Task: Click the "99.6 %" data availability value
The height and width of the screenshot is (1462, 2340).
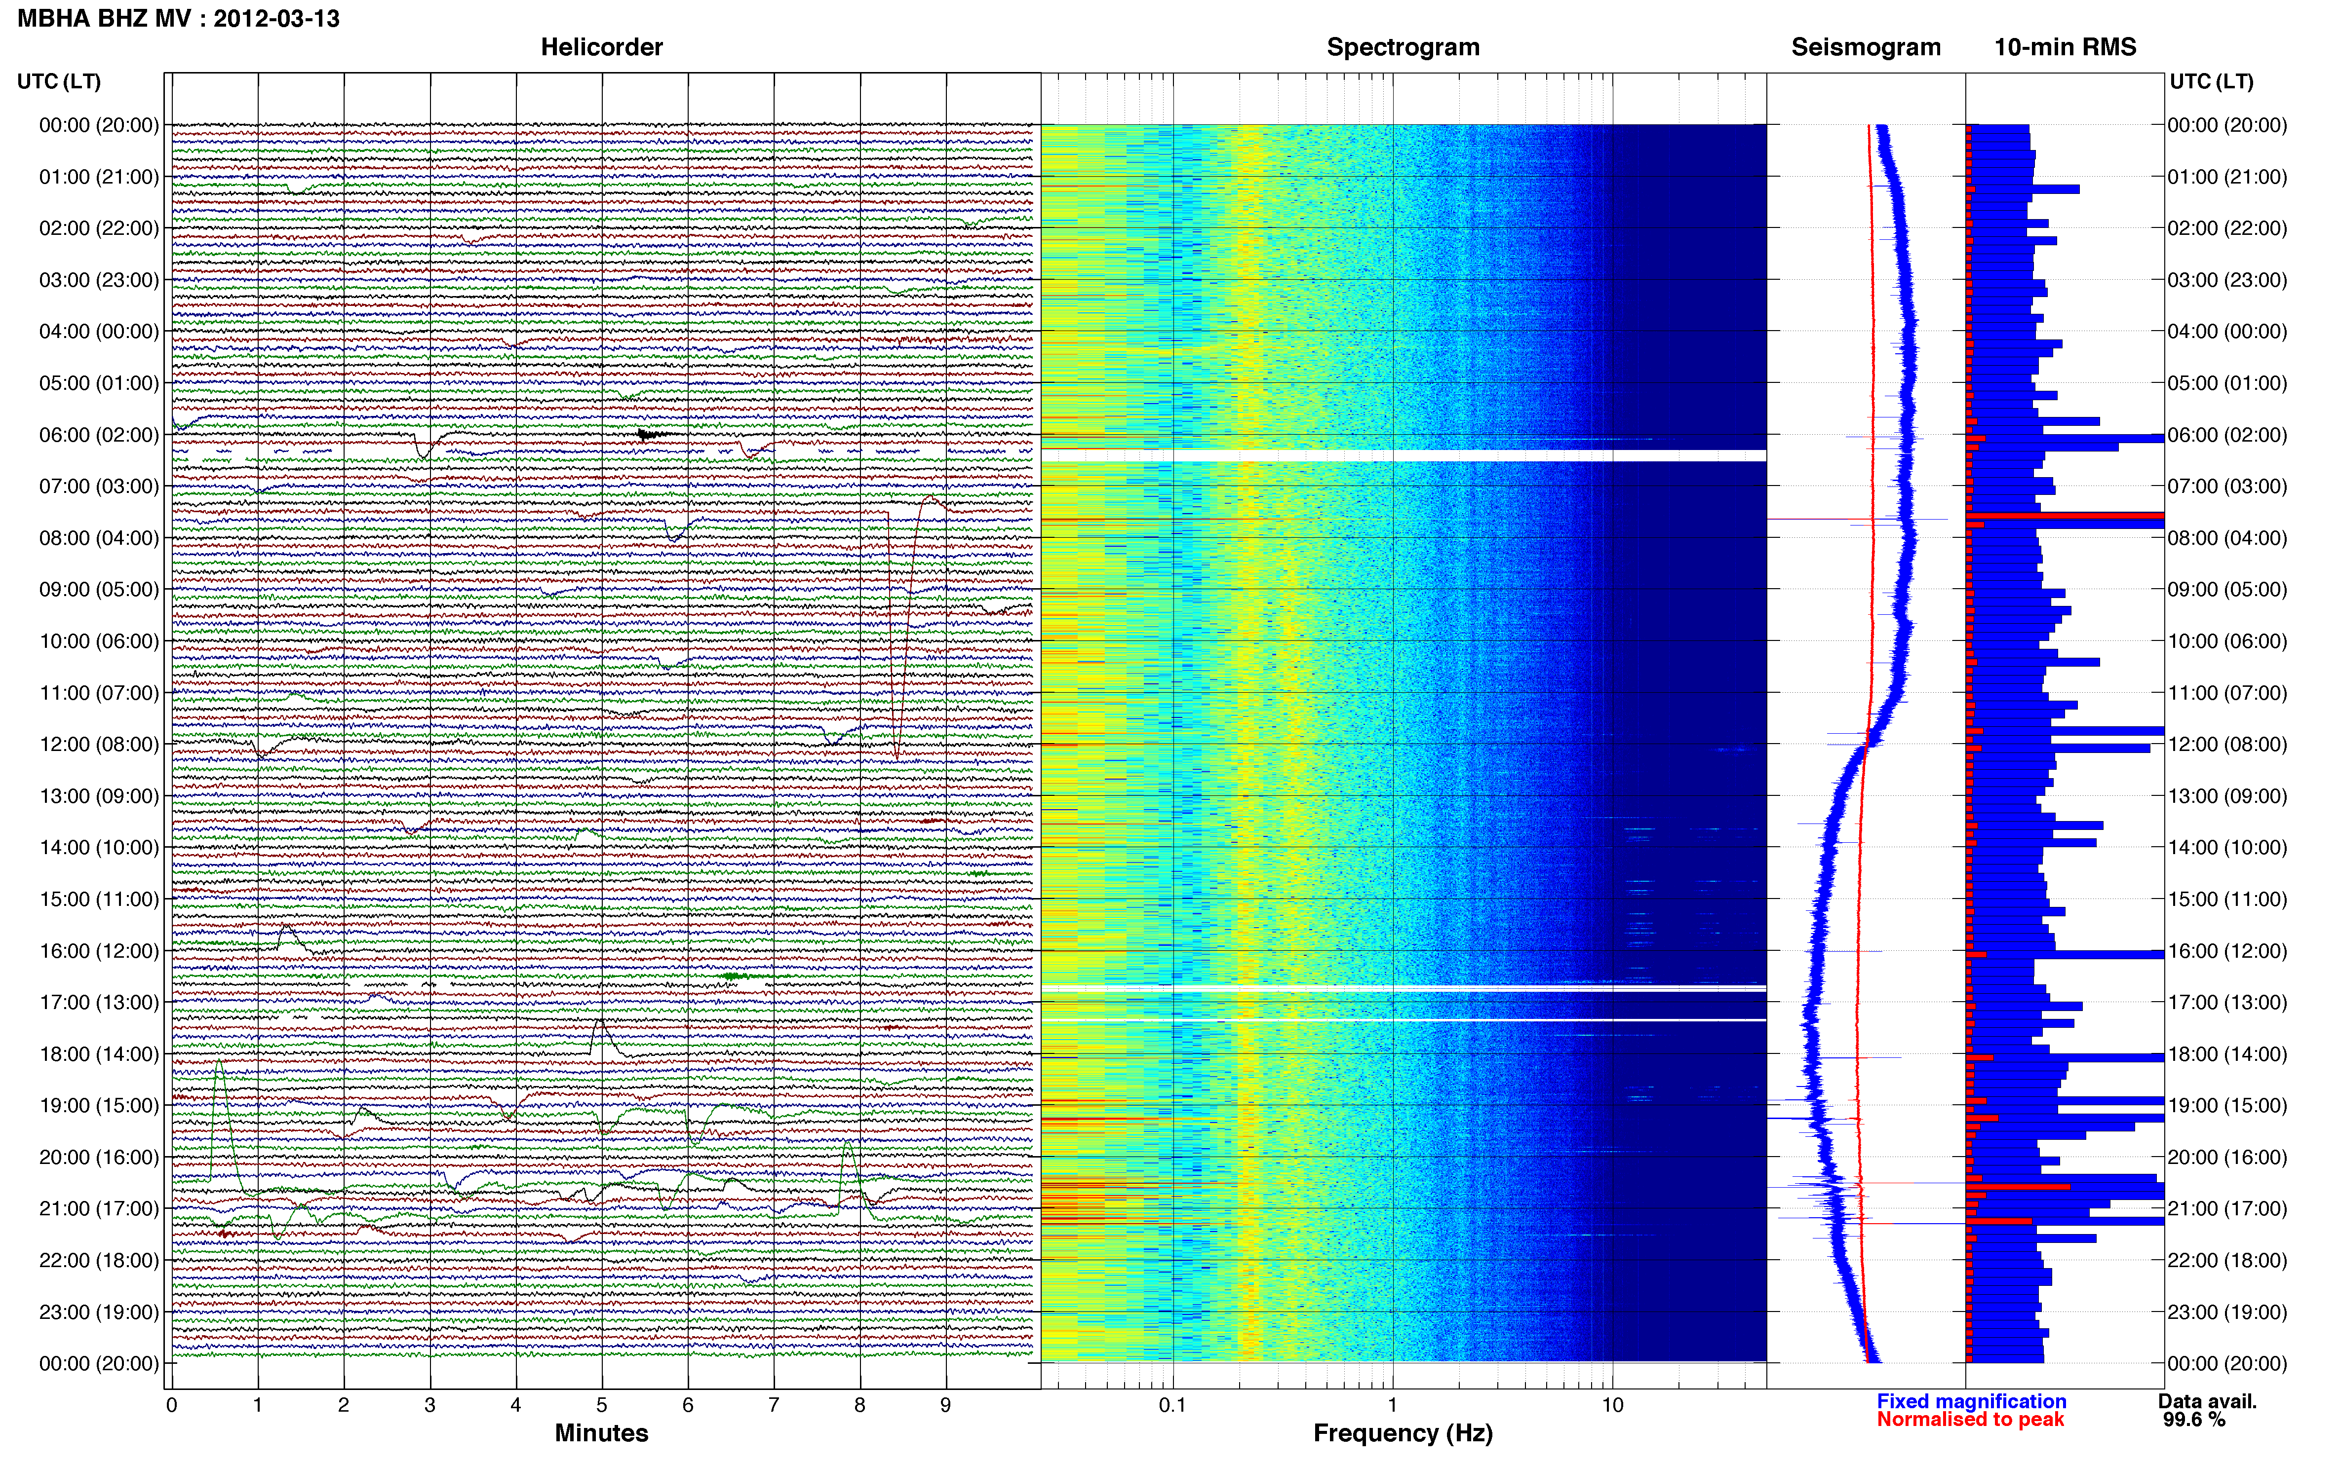Action: click(2195, 1420)
